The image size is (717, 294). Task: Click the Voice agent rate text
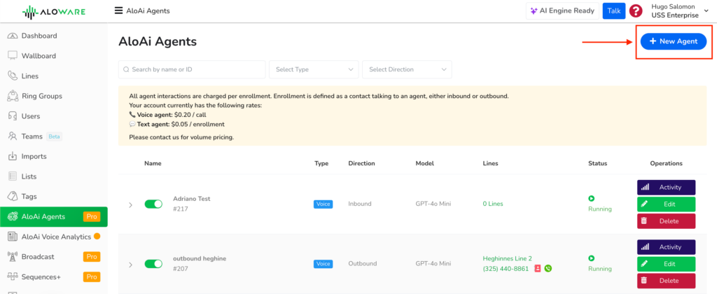(168, 115)
